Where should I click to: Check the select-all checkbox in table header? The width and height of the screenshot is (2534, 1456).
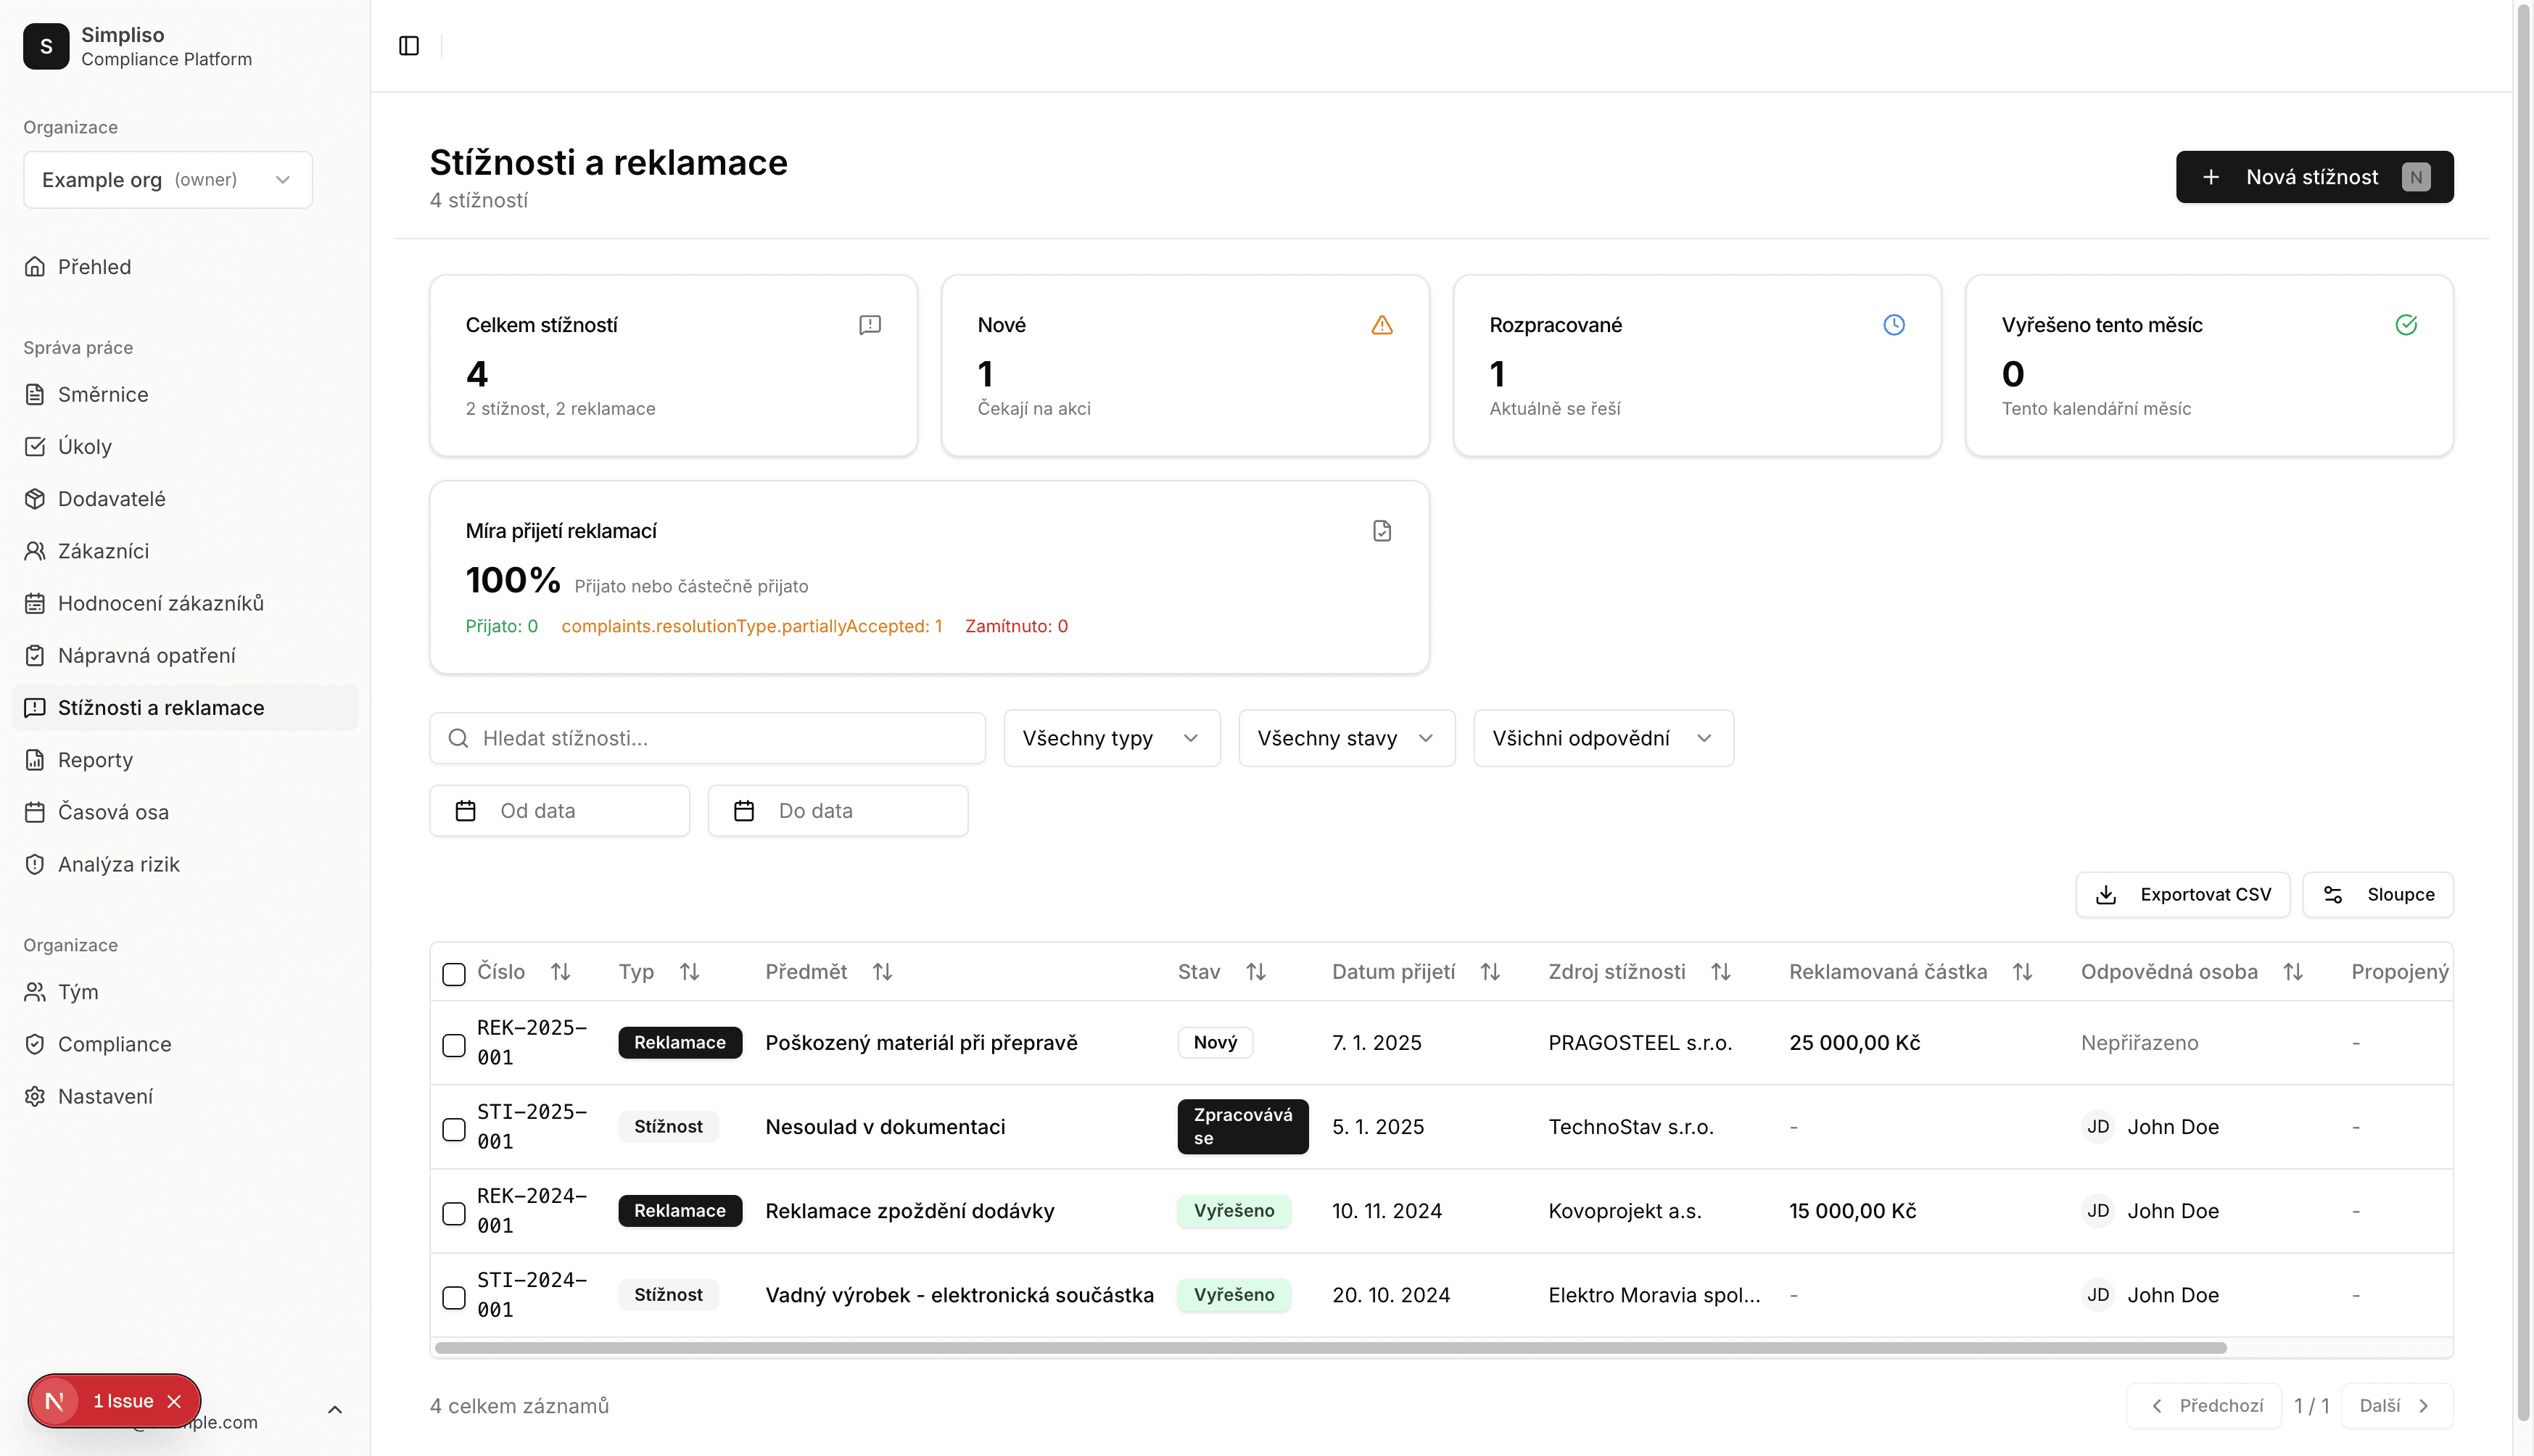tap(453, 974)
